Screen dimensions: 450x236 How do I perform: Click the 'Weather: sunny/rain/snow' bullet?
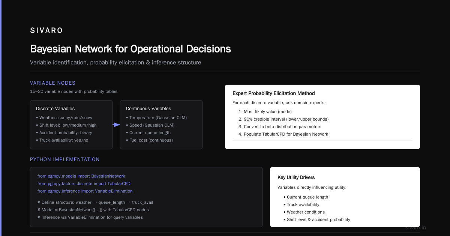63,118
